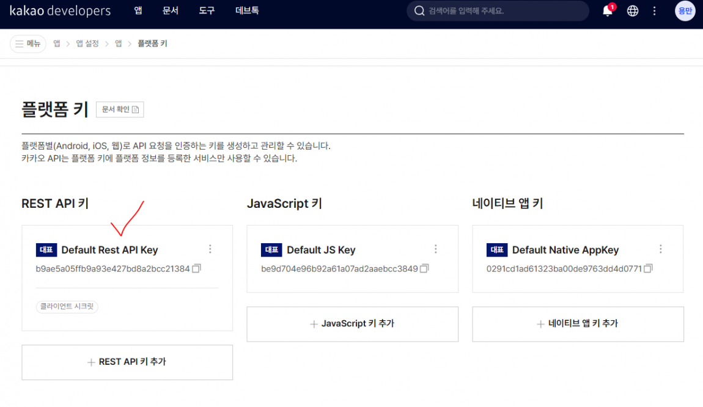703x407 pixels.
Task: Go to 앱 설정 breadcrumb
Action: 87,43
